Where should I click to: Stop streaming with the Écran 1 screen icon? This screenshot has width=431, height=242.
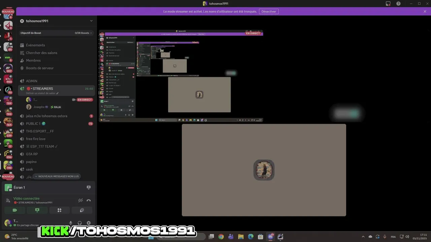click(89, 188)
